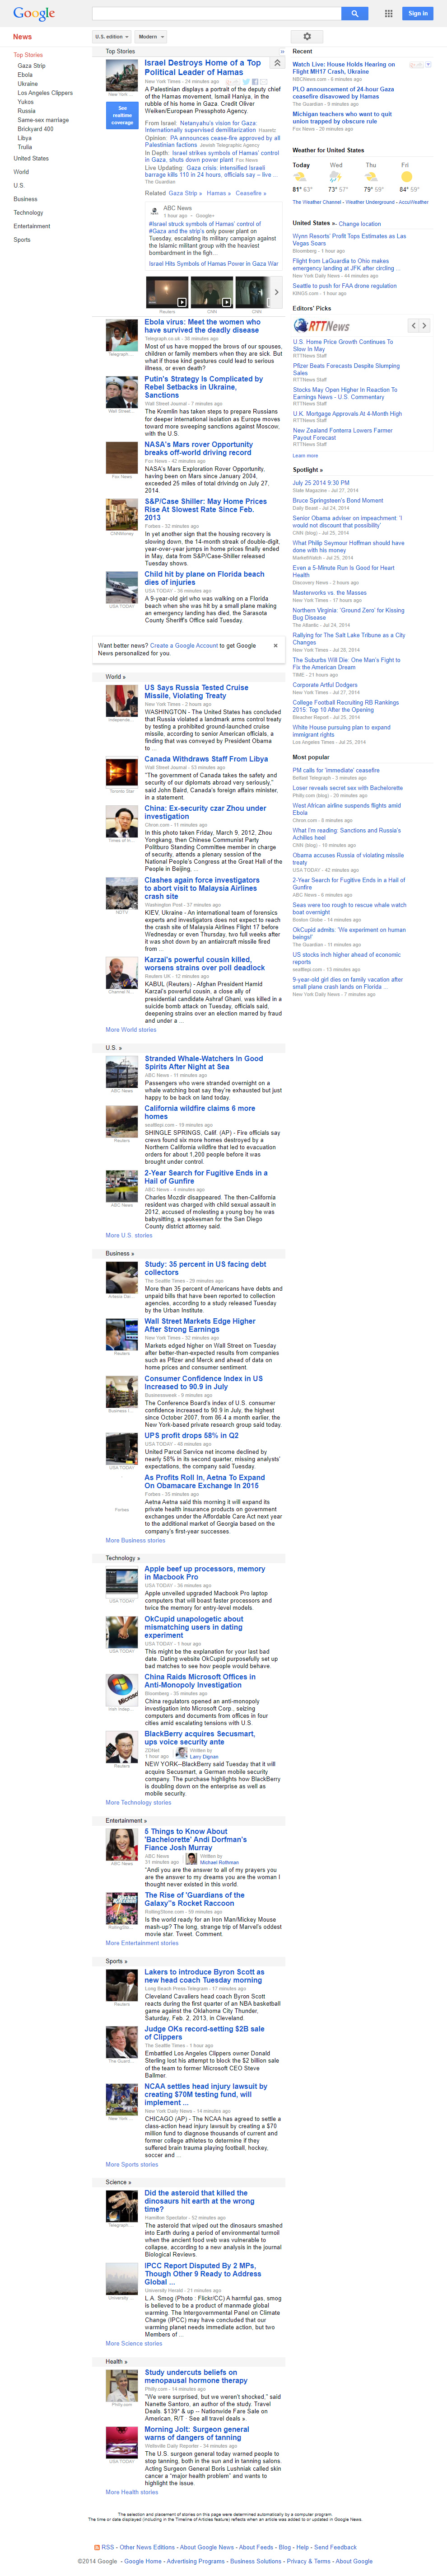Open Canada Withdraws Staff From Libya headline
Viewport: 447px width, 2576px height.
[206, 759]
